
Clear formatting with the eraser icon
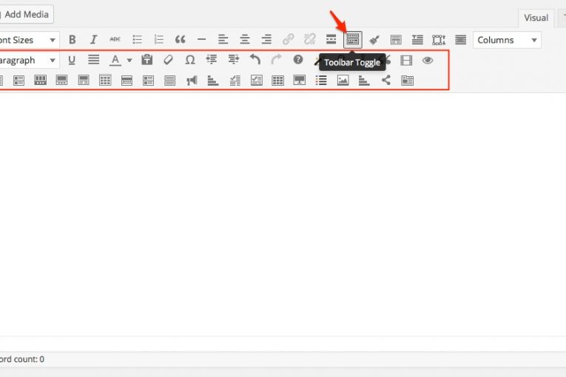pyautogui.click(x=168, y=60)
